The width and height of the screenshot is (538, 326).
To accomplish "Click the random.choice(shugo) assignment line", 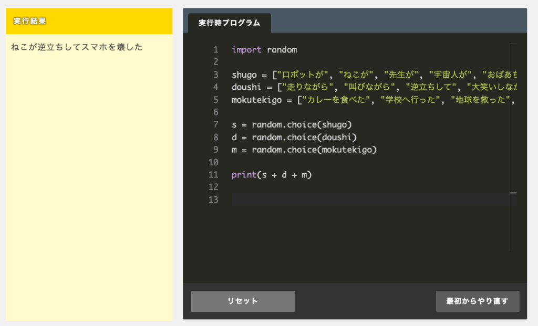I will point(292,125).
